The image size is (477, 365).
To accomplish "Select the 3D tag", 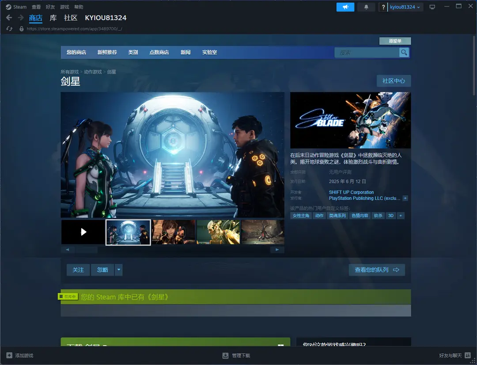I will point(391,216).
